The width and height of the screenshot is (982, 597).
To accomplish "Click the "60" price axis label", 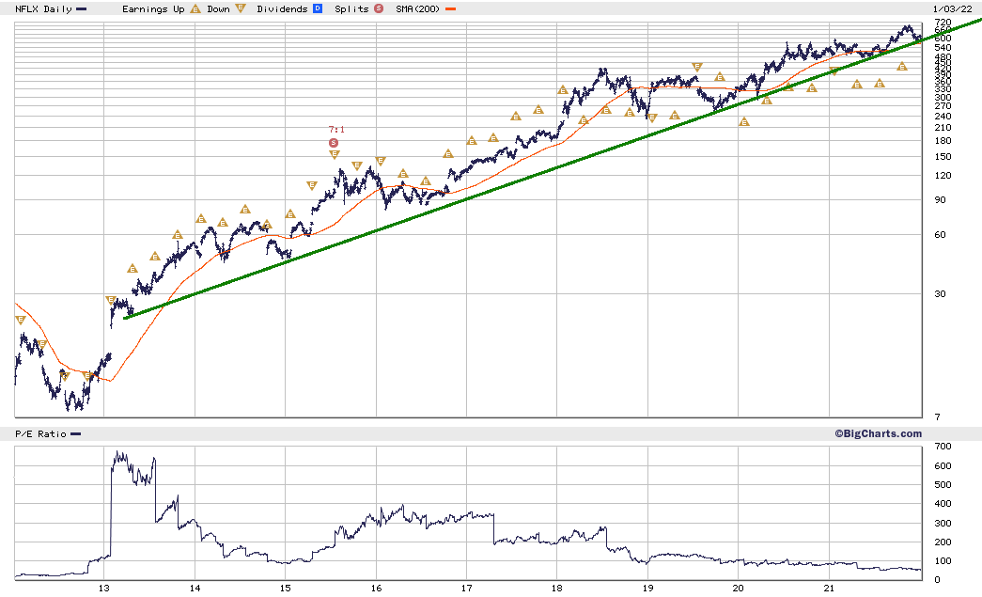I will pos(940,235).
